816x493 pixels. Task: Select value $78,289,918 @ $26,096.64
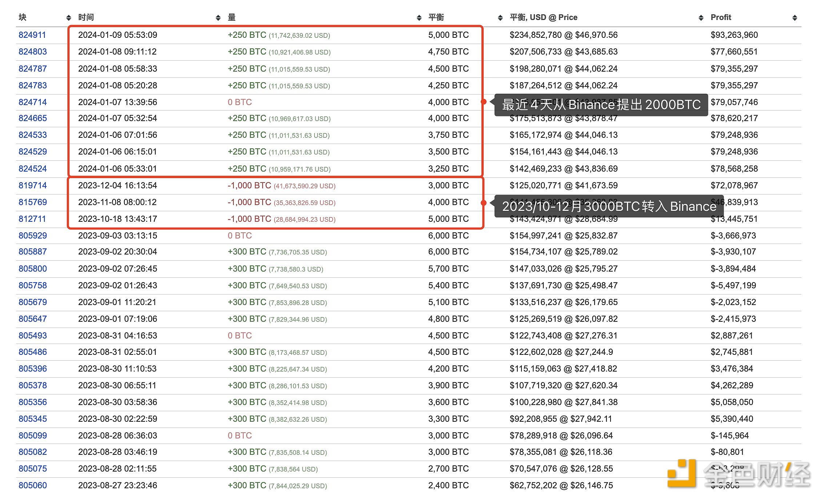click(x=561, y=436)
